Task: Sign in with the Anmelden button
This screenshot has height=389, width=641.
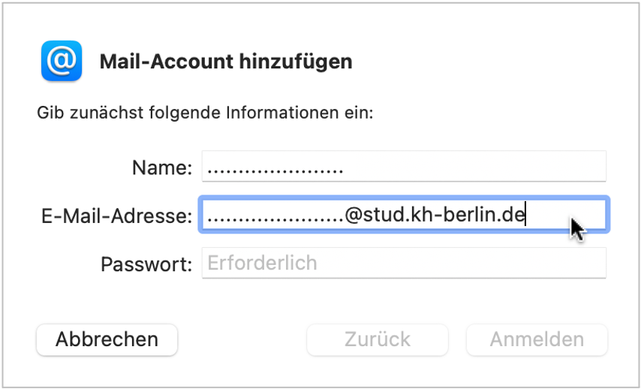Action: click(537, 339)
